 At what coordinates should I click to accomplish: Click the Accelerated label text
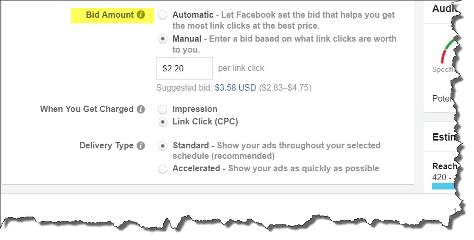196,169
